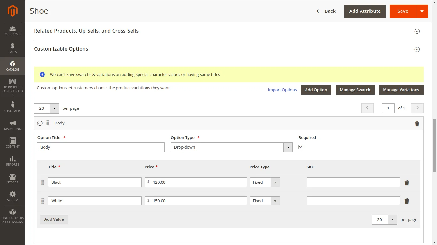Image resolution: width=437 pixels, height=245 pixels.
Task: Select the System gear icon
Action: point(12,194)
